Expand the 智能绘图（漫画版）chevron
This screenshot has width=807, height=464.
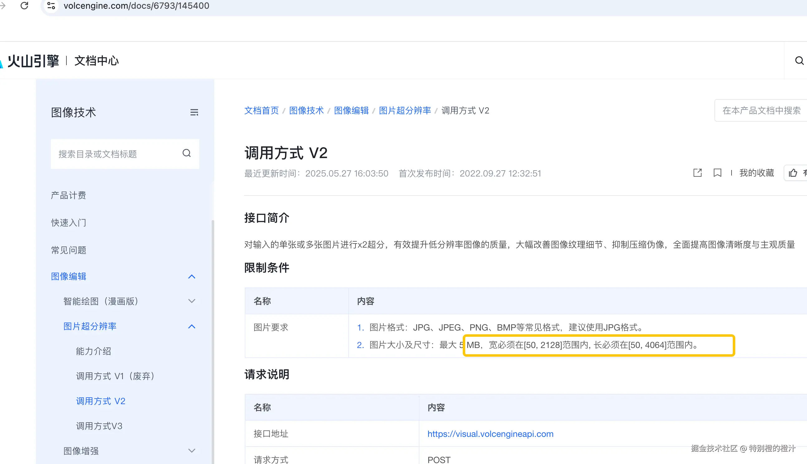pos(191,301)
